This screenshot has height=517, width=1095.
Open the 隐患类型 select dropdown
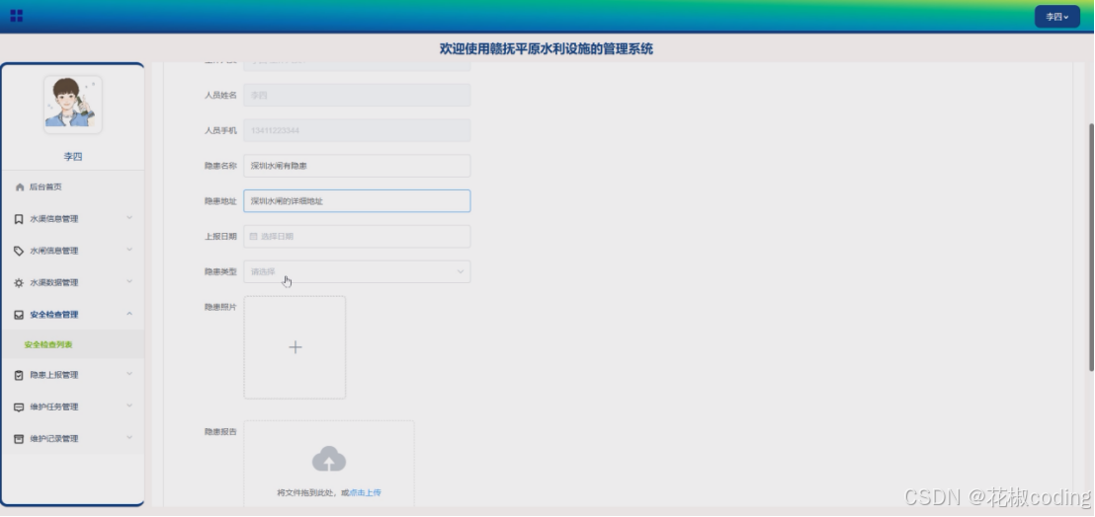[x=357, y=271]
